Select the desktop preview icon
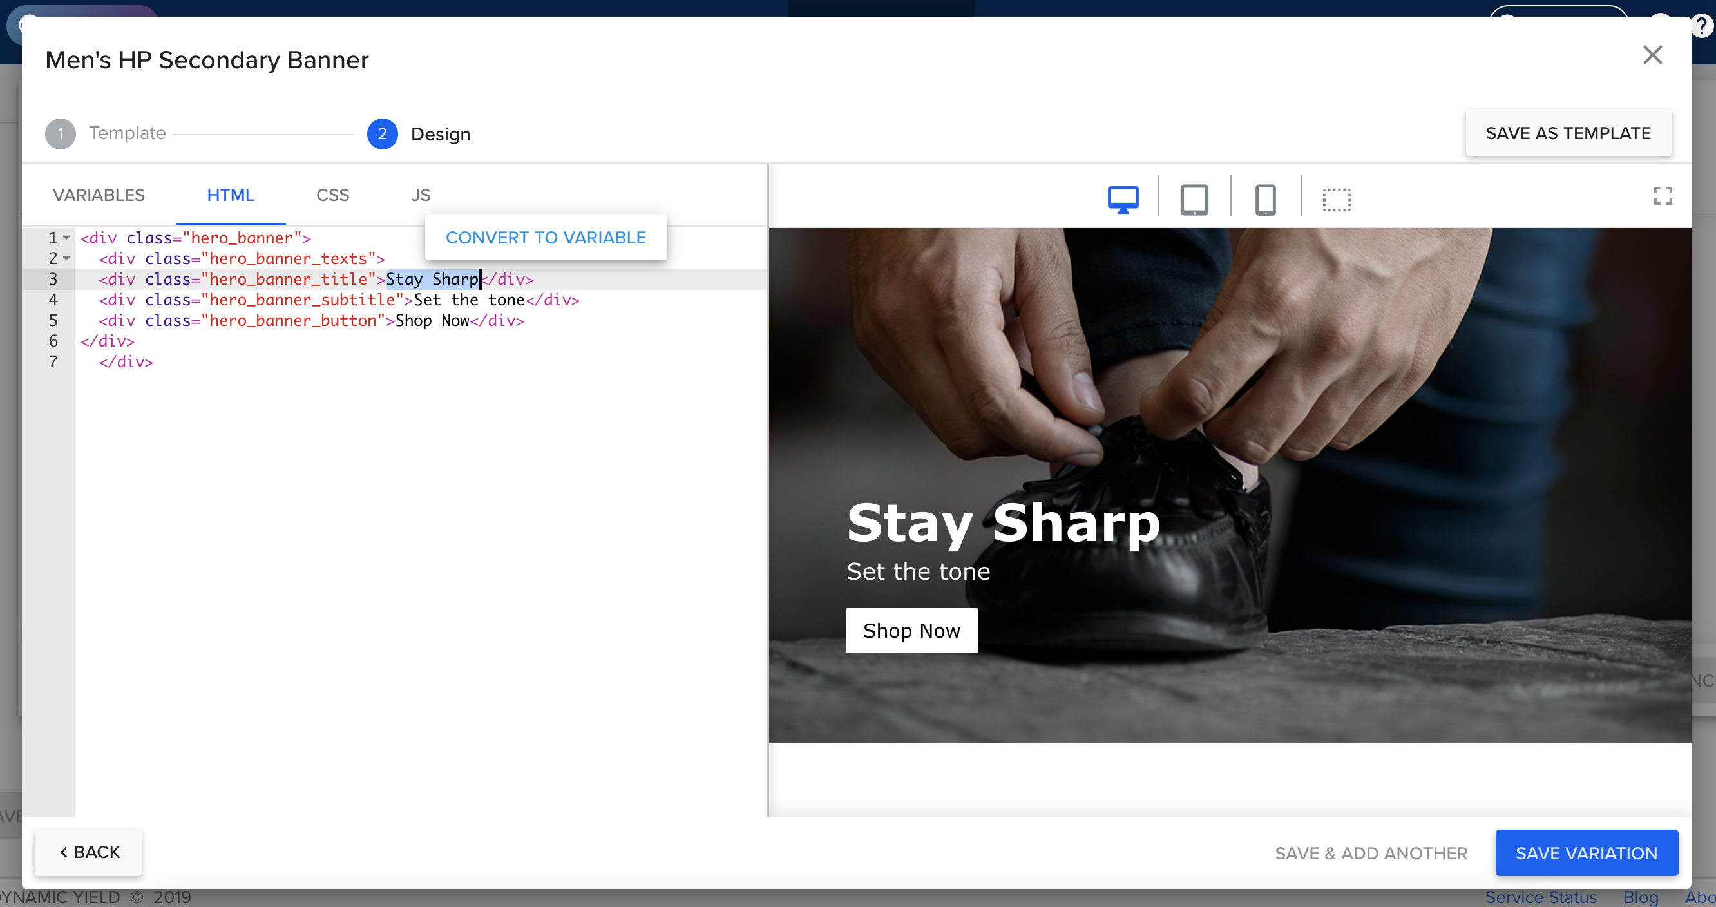The image size is (1716, 907). click(x=1123, y=199)
